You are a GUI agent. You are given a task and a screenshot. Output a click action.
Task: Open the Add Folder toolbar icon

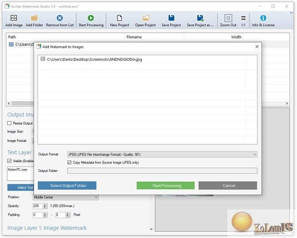pyautogui.click(x=34, y=18)
